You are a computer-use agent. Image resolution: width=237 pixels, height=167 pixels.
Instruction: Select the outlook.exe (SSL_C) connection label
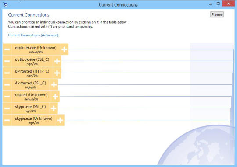pyautogui.click(x=32, y=61)
